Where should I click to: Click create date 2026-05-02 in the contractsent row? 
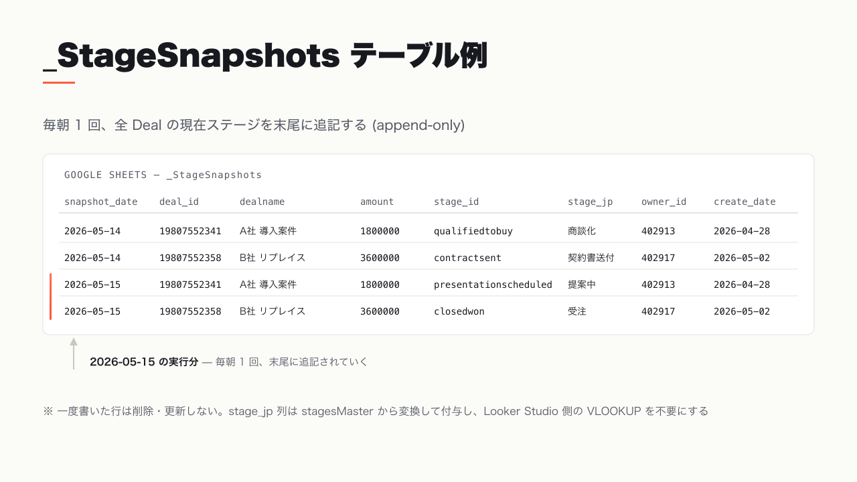(x=742, y=258)
